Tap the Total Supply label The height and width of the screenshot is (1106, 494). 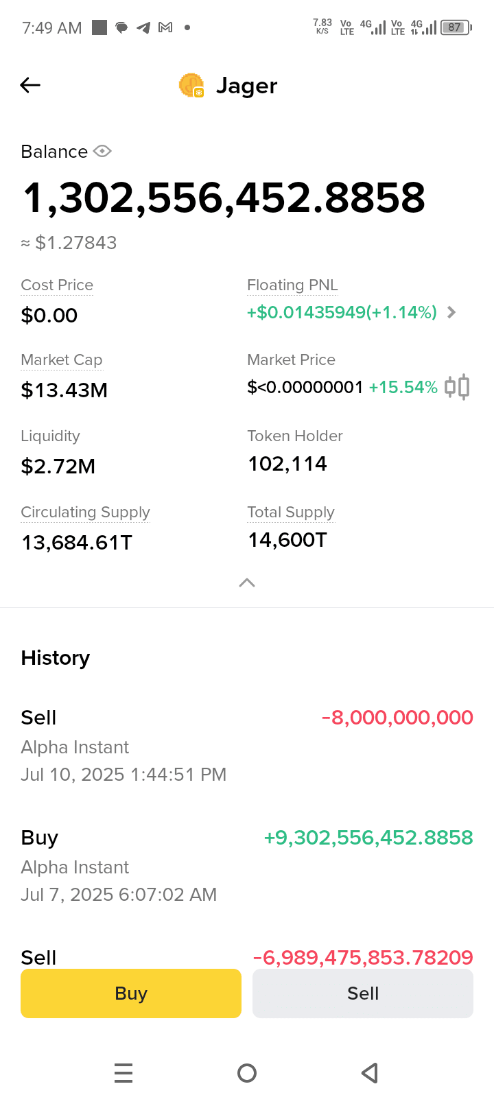coord(291,512)
